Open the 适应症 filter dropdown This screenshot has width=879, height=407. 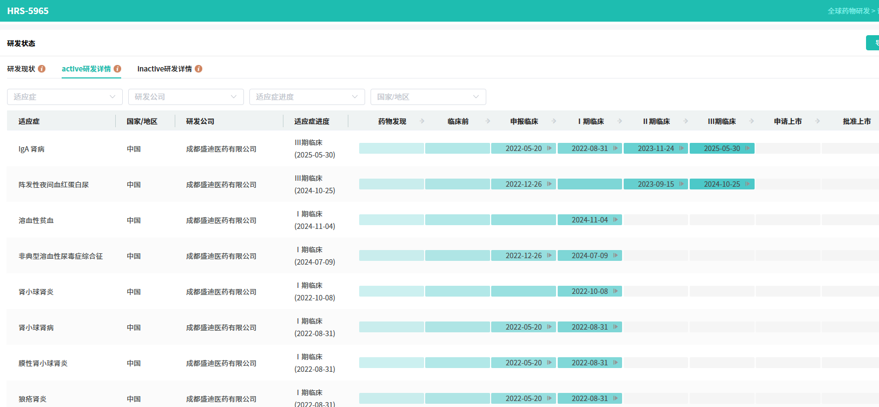click(x=65, y=97)
